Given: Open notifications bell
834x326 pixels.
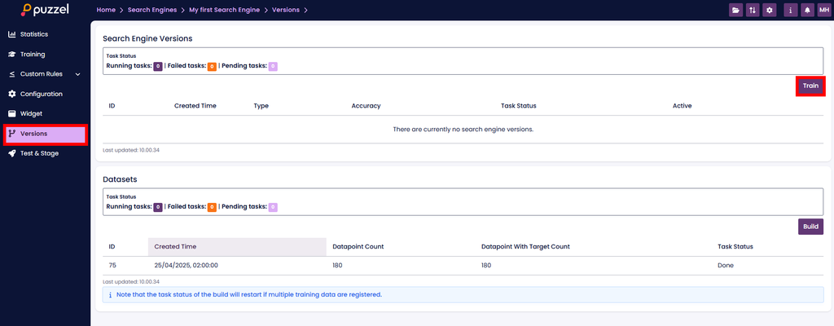Looking at the screenshot, I should [x=806, y=10].
